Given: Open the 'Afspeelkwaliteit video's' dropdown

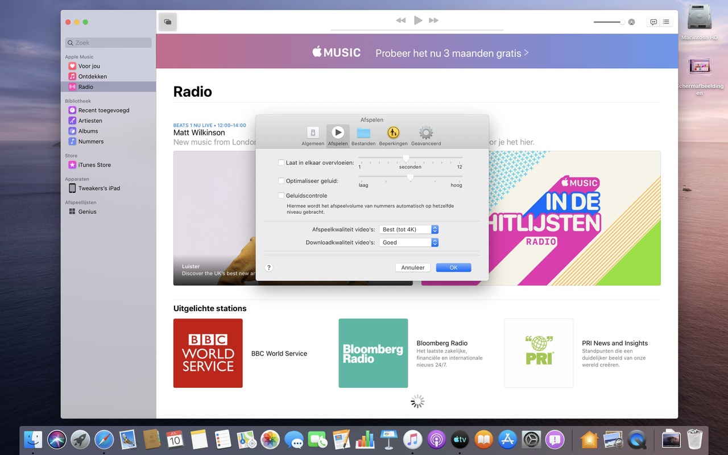Looking at the screenshot, I should click(x=408, y=229).
